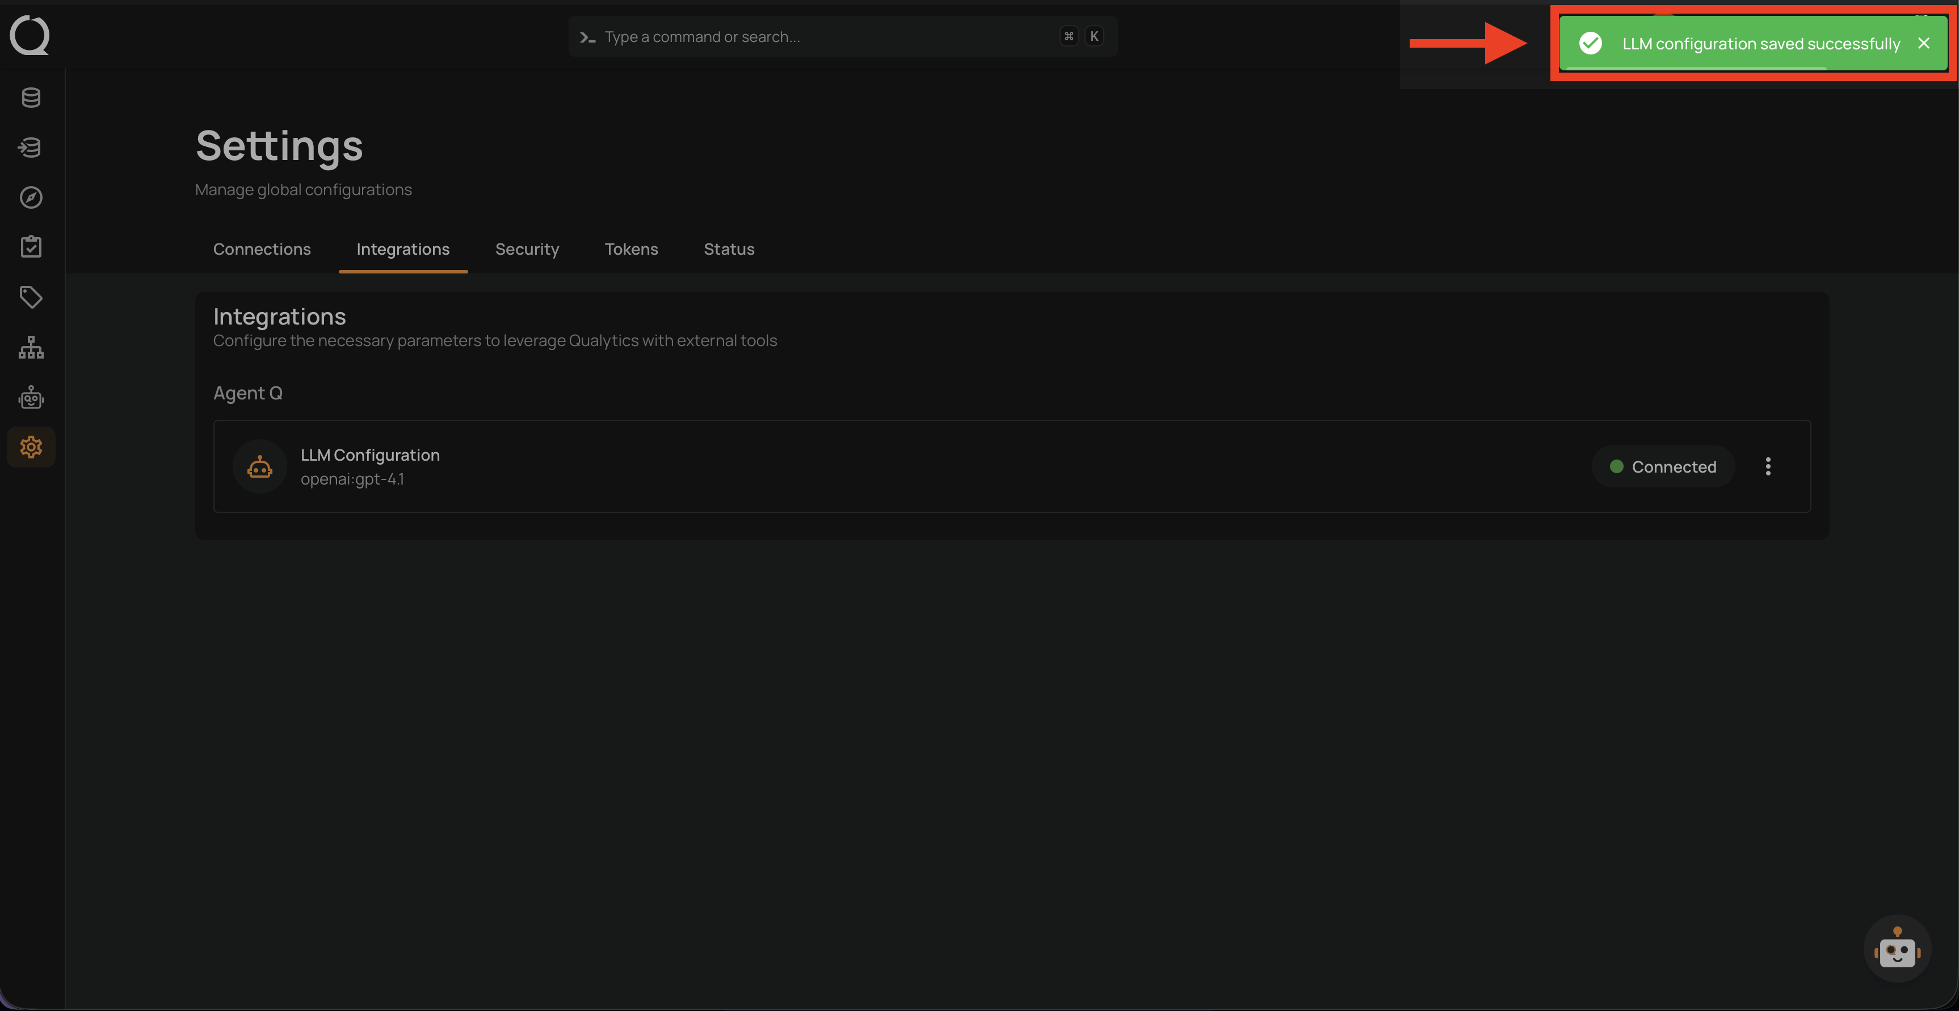Open the hierarchy flow sidebar icon
Viewport: 1959px width, 1011px height.
pos(31,347)
